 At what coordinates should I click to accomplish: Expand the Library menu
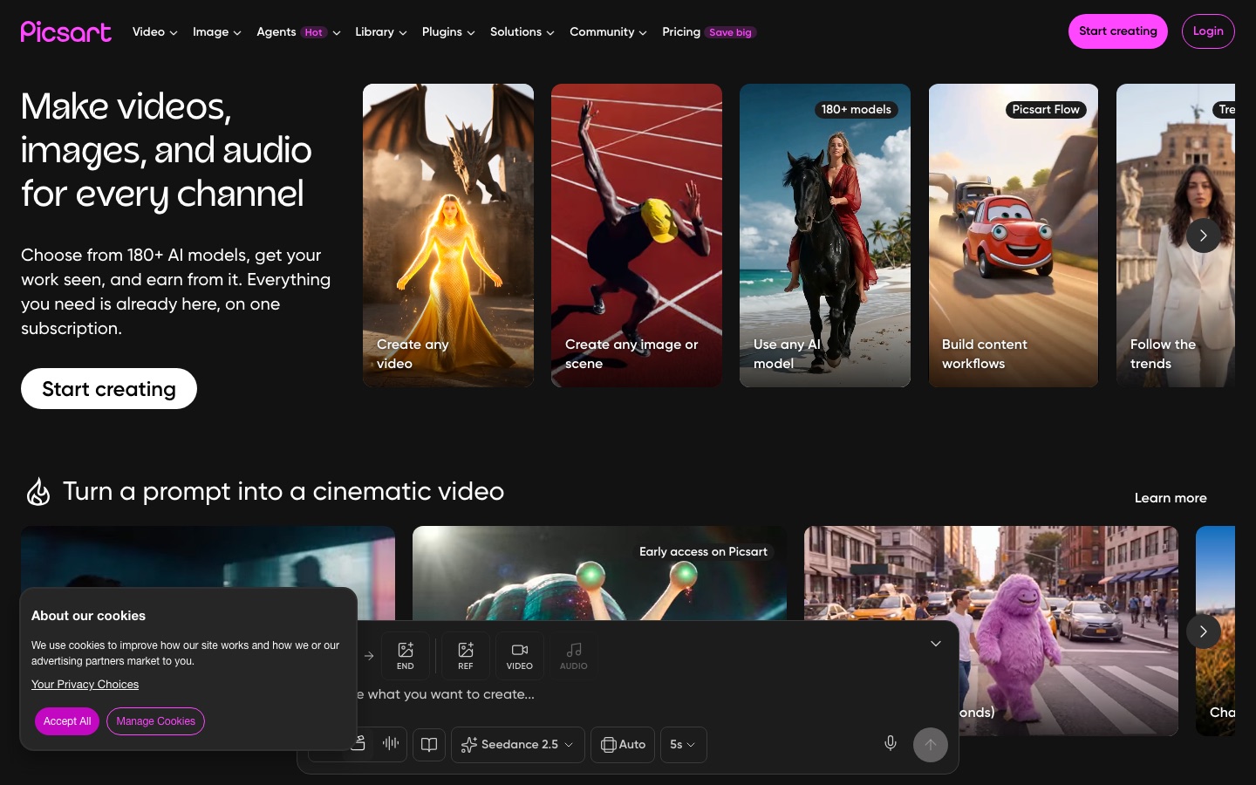pyautogui.click(x=381, y=32)
